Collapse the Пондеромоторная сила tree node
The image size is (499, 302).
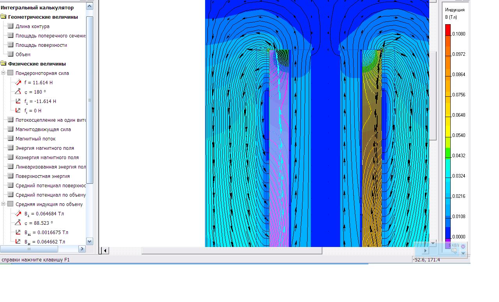pyautogui.click(x=4, y=73)
